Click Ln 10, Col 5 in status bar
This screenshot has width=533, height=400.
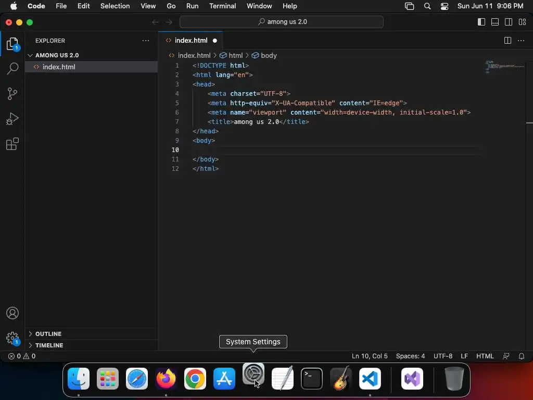pos(370,356)
